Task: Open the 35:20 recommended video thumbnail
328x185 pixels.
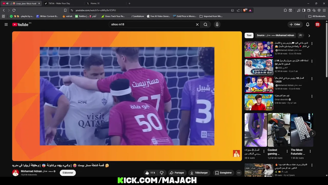Action: [x=259, y=102]
